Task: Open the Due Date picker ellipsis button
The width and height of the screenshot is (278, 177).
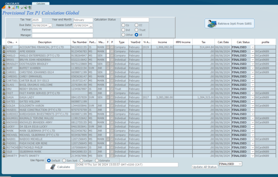Action: pos(50,26)
